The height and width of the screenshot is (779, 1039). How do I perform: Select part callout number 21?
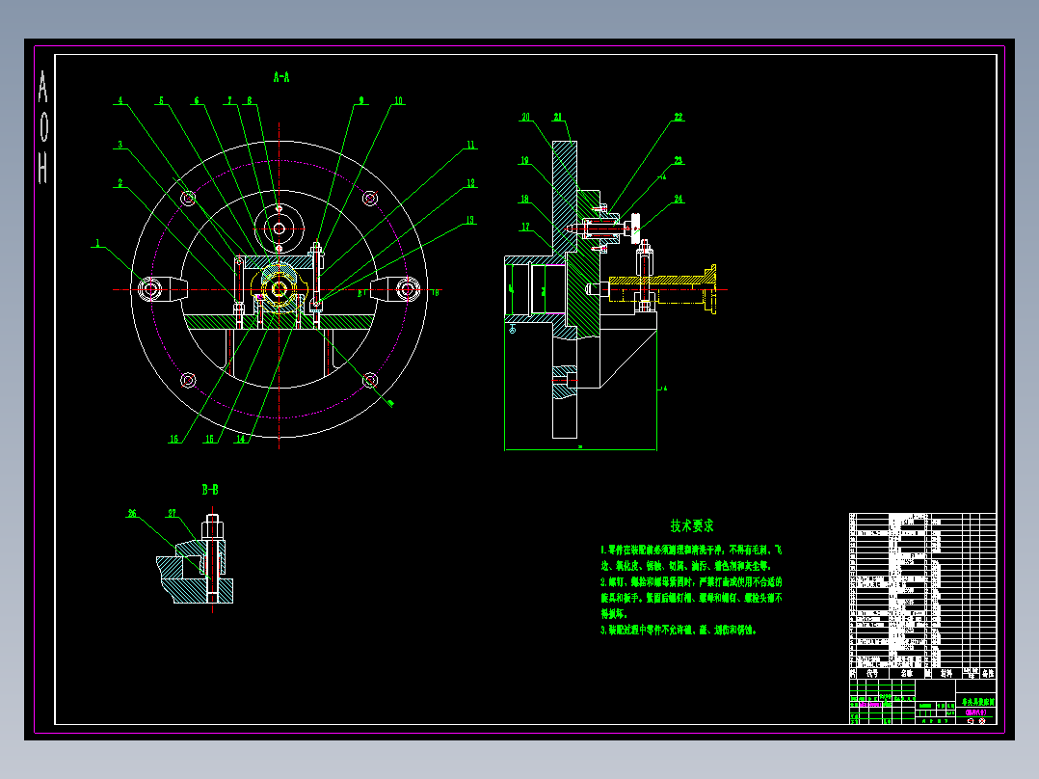pos(558,117)
